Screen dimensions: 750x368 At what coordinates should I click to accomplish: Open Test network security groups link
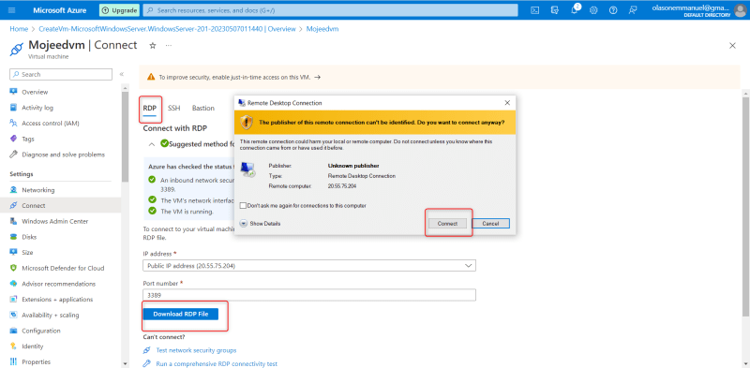click(x=196, y=350)
